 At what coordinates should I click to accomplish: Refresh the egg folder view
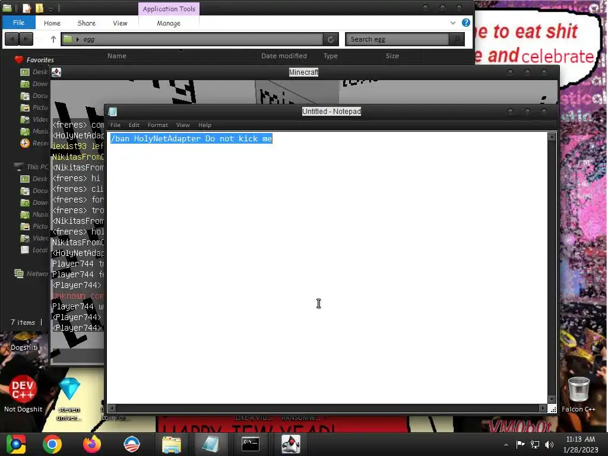point(330,39)
